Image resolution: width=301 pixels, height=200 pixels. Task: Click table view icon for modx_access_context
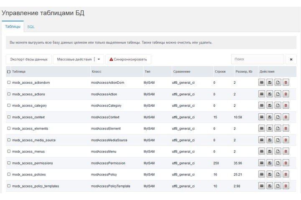click(x=262, y=117)
